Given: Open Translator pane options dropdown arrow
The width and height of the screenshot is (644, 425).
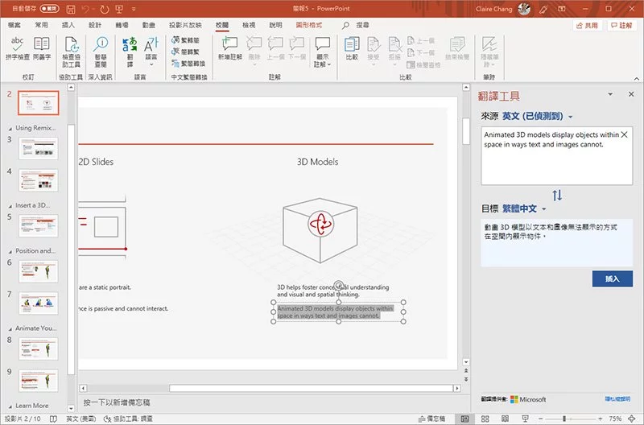Looking at the screenshot, I should point(610,94).
